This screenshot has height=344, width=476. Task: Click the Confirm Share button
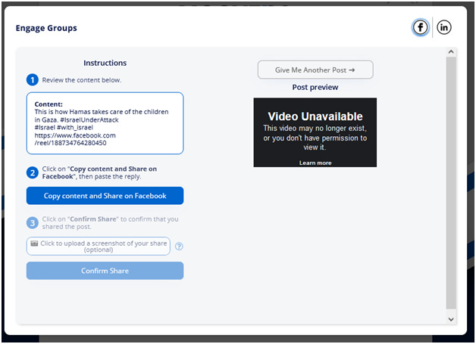pos(105,271)
